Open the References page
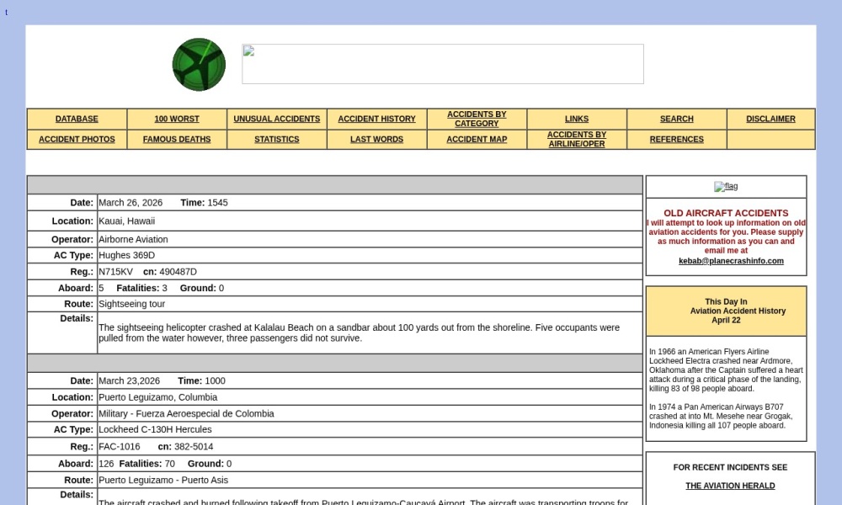This screenshot has height=505, width=842. click(x=676, y=140)
